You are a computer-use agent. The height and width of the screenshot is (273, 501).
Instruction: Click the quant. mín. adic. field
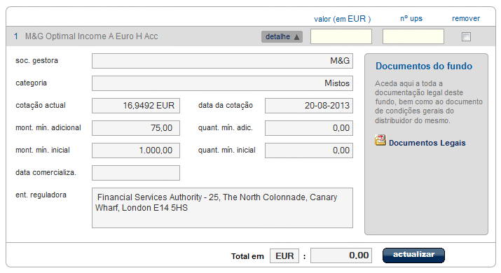pyautogui.click(x=309, y=128)
